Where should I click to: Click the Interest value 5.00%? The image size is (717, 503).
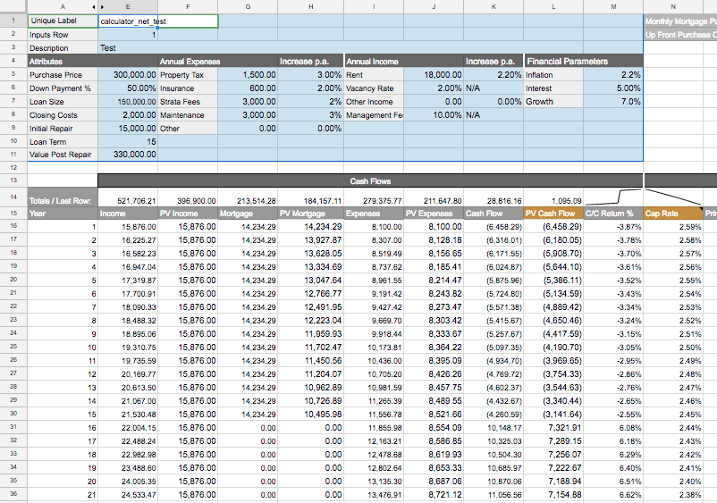(613, 88)
